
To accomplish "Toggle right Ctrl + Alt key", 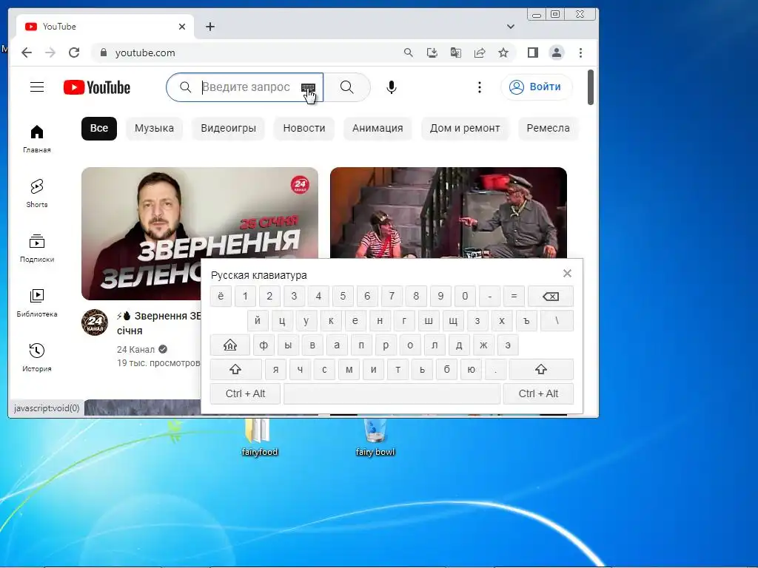I will point(538,393).
